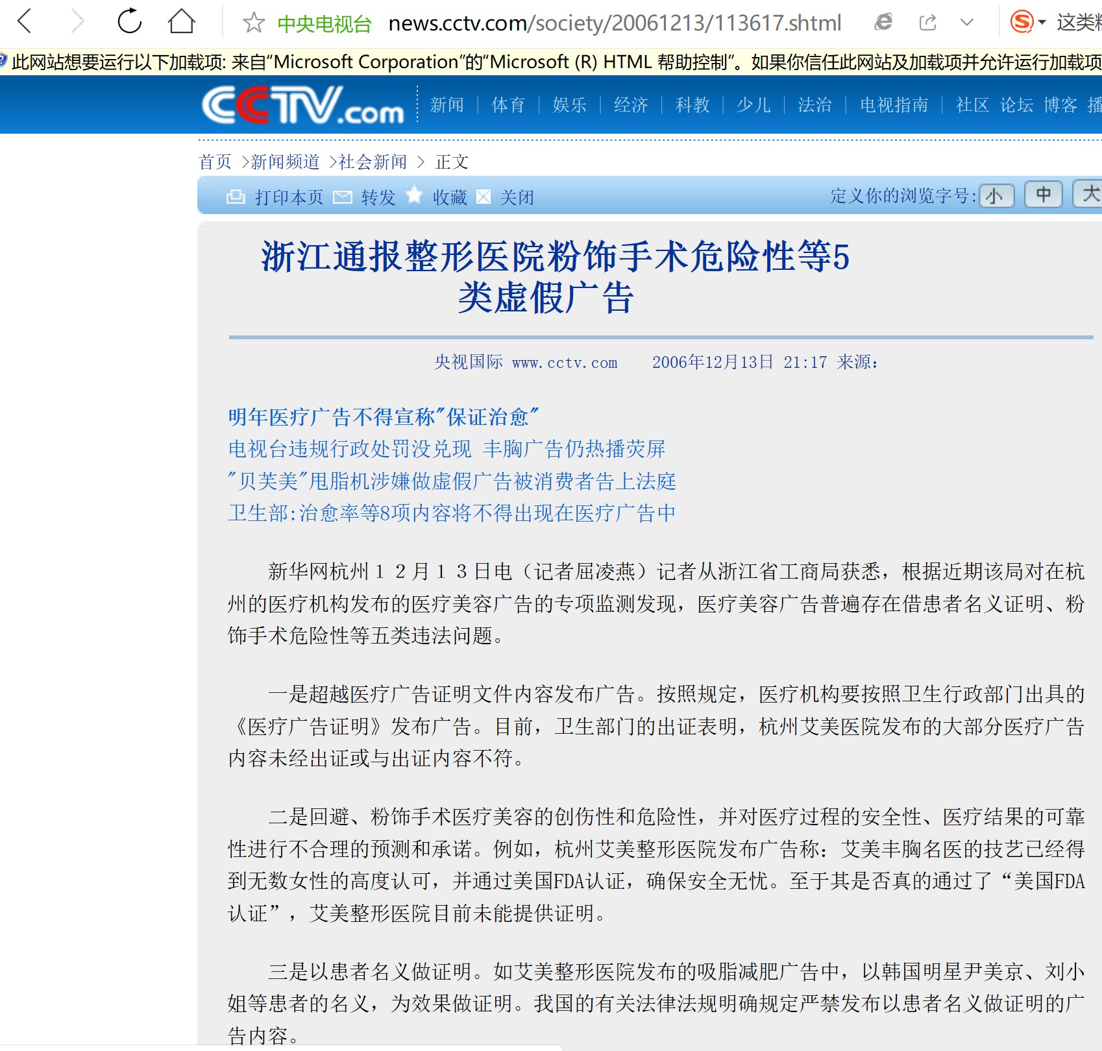The height and width of the screenshot is (1051, 1102).
Task: Open the 电视指南 navigation item
Action: (894, 105)
